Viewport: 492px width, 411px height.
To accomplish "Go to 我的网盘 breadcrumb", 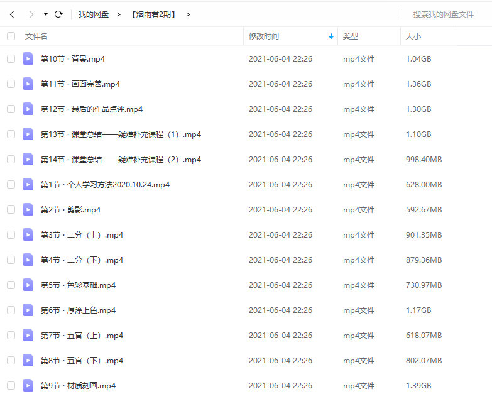I will [93, 14].
